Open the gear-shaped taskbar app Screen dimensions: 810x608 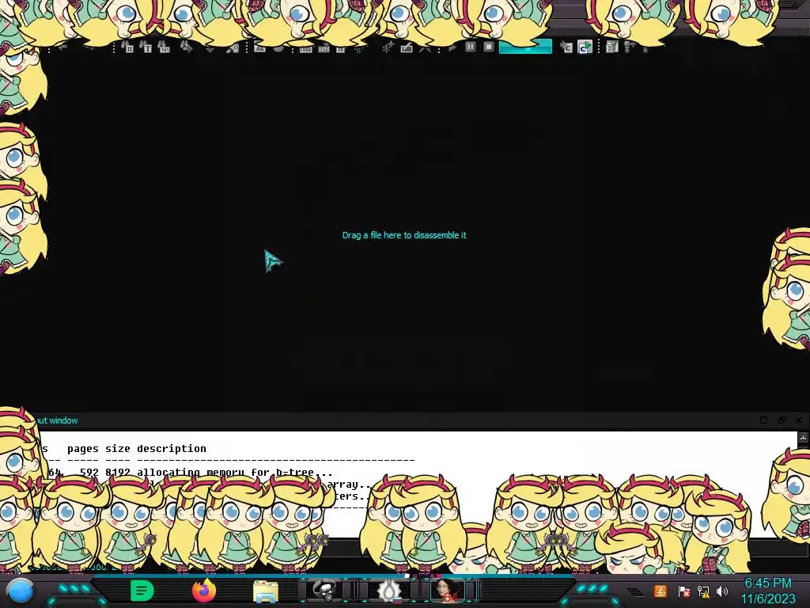tap(389, 591)
